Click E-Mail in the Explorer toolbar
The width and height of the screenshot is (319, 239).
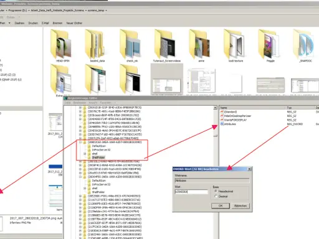point(45,23)
